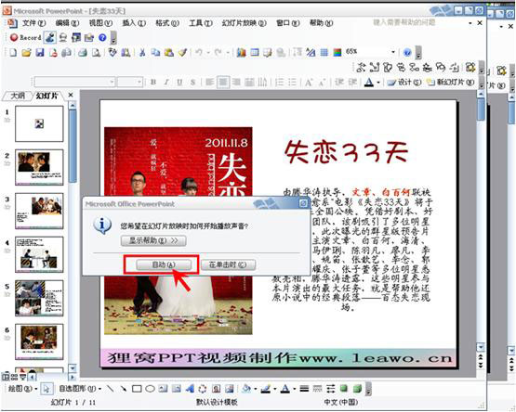Open the formatting Font Color dropdown arrow

click(x=378, y=83)
